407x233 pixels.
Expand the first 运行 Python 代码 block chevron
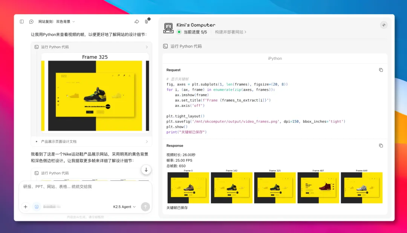coord(147,47)
